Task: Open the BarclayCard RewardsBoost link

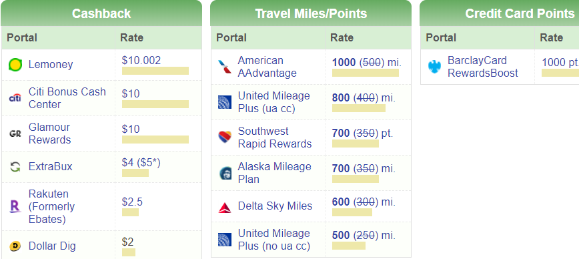Action: pyautogui.click(x=483, y=67)
